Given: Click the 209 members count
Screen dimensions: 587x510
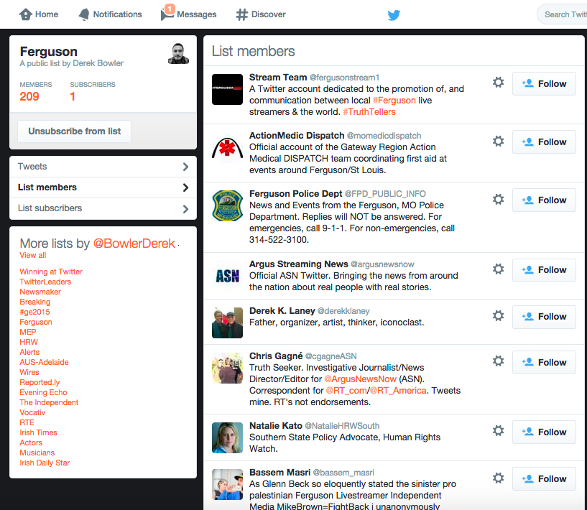Looking at the screenshot, I should 29,96.
